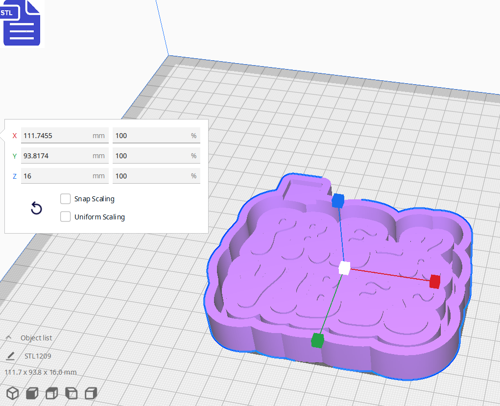Click the rename pencil icon beside STL1209

click(11, 356)
